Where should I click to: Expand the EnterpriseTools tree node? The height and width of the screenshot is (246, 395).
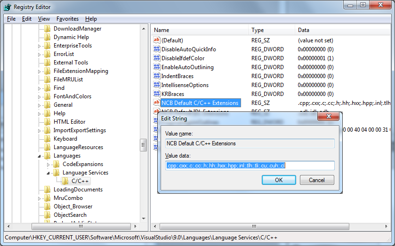coord(39,46)
